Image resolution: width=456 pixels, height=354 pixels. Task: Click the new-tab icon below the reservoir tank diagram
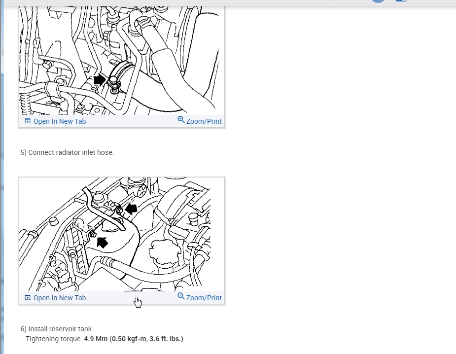coord(28,298)
